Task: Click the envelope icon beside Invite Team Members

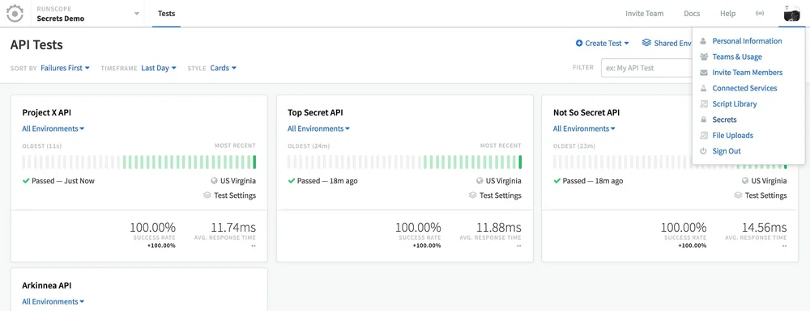Action: [703, 73]
